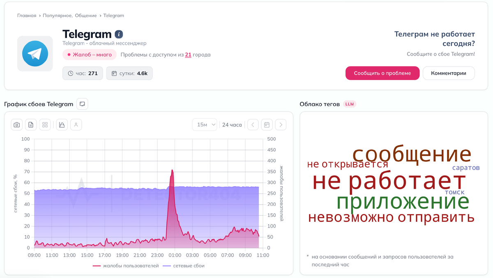Toggle the area chart icon
493x278 pixels.
pos(62,125)
